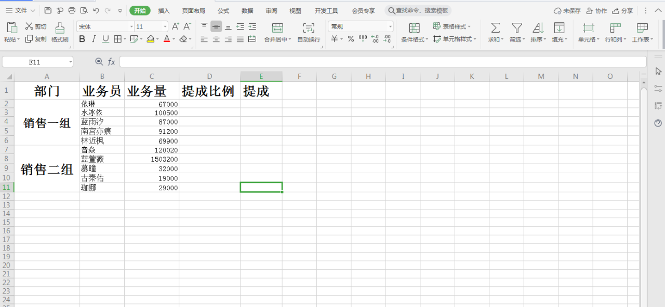The image size is (665, 307).
Task: Switch to the 插入 (Insert) tab
Action: pyautogui.click(x=164, y=10)
